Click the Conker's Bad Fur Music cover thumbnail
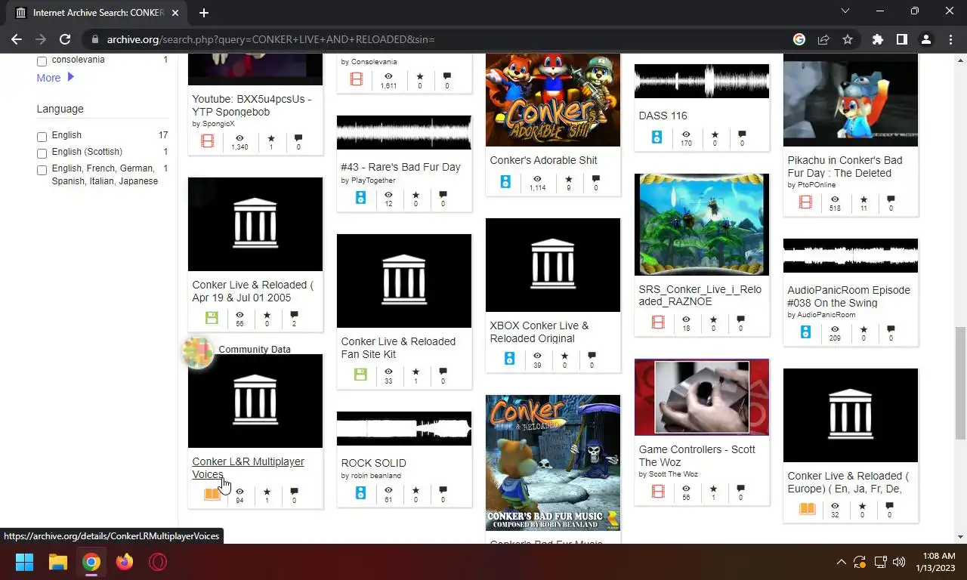Image resolution: width=967 pixels, height=580 pixels. tap(552, 463)
